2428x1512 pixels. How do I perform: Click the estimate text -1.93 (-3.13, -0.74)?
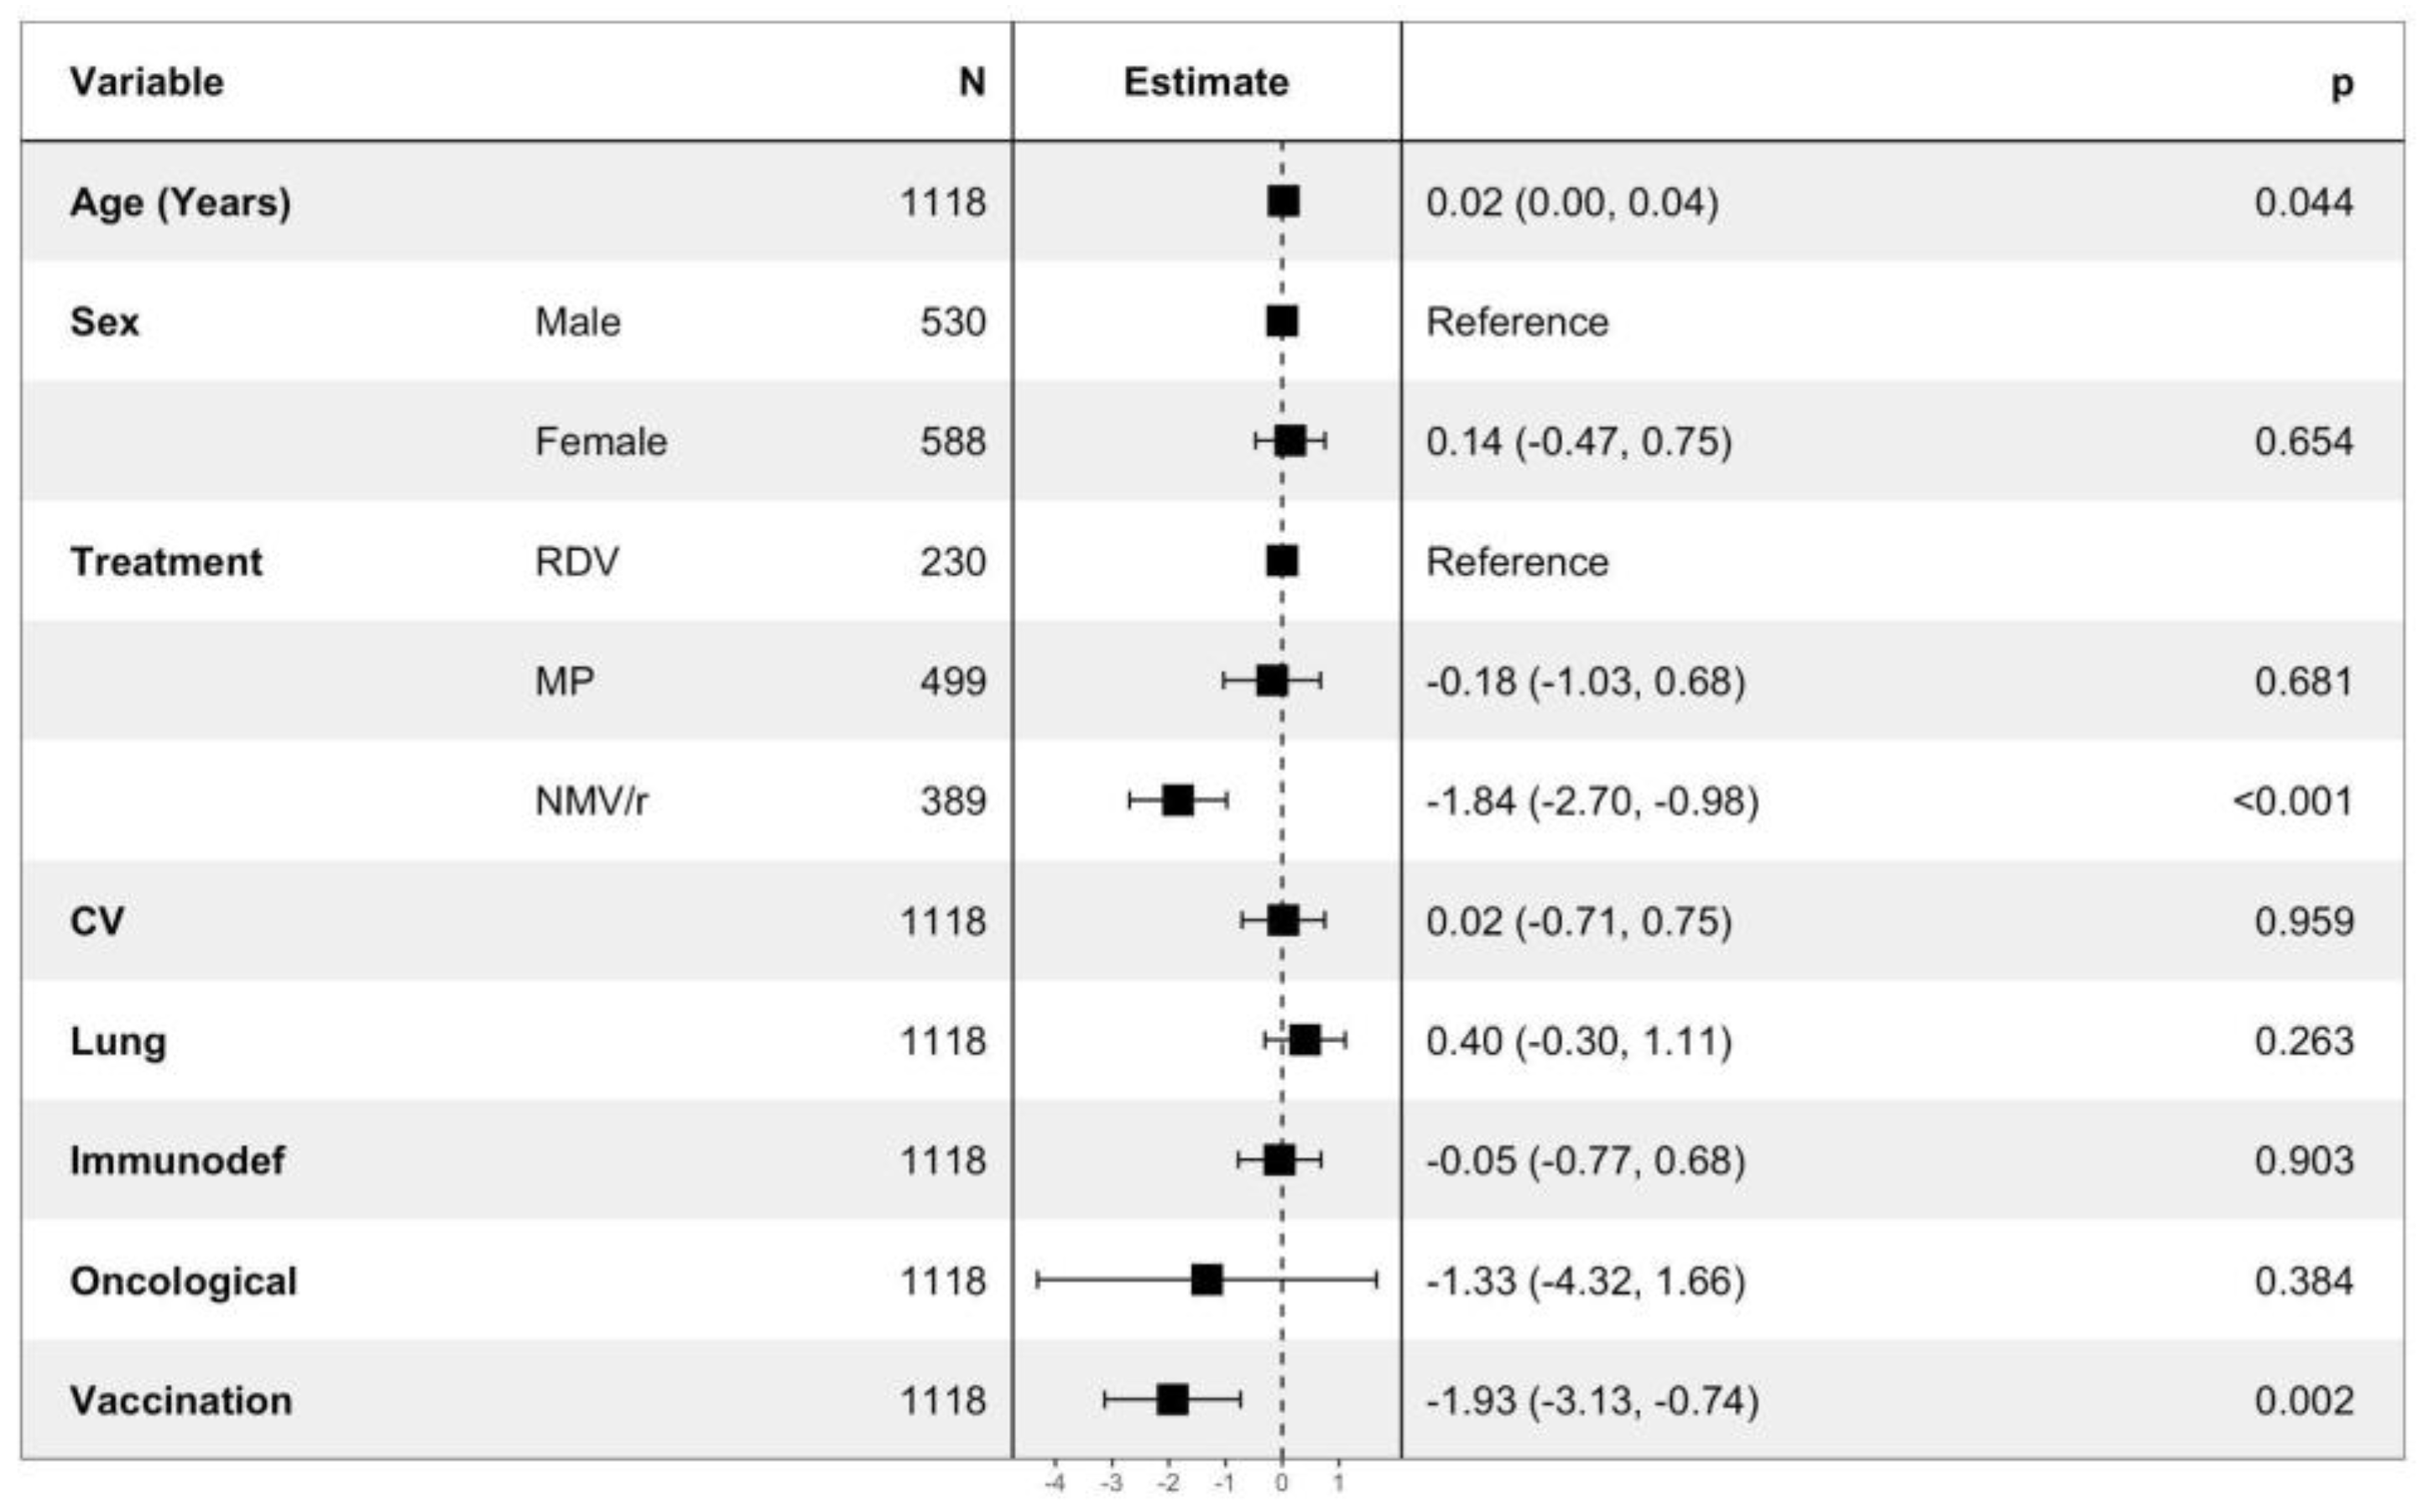[x=1592, y=1400]
